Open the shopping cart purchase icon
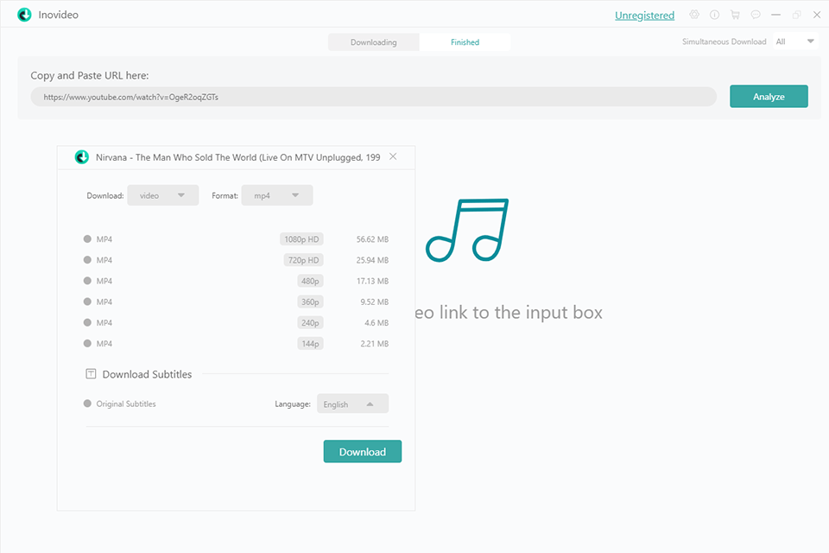Image resolution: width=829 pixels, height=553 pixels. [735, 15]
